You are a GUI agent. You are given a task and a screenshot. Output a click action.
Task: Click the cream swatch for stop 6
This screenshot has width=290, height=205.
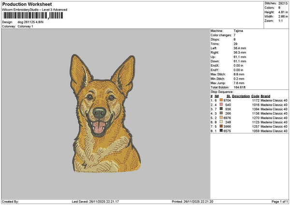click(221, 122)
